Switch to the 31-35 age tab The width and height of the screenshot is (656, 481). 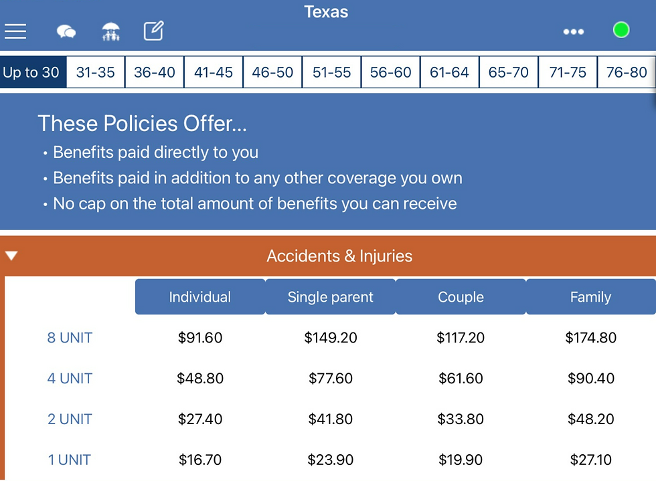(x=95, y=72)
